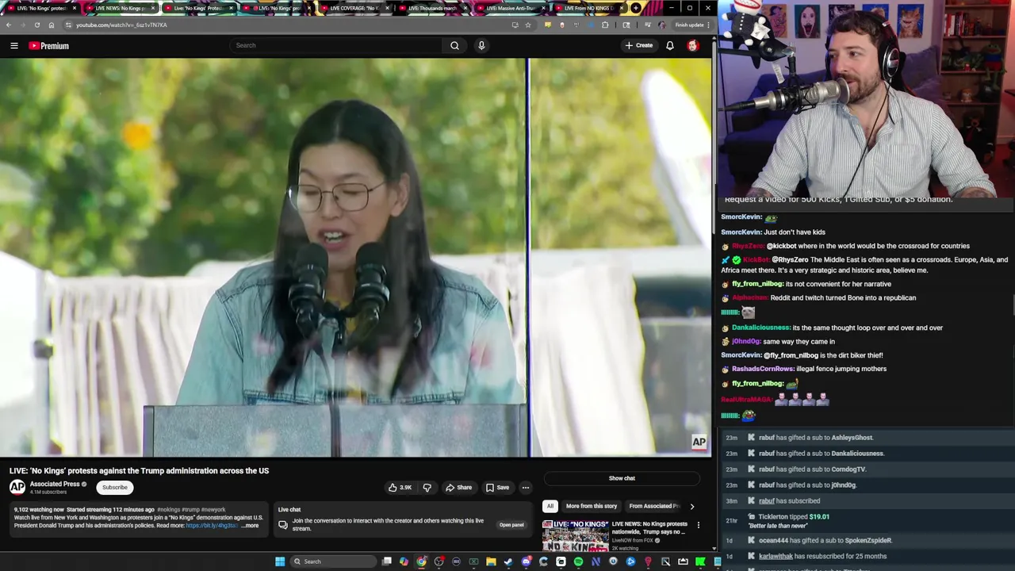This screenshot has height=571, width=1015.
Task: Click the ocean444 gifted sub to SpokenZspideR entry
Action: pos(868,540)
